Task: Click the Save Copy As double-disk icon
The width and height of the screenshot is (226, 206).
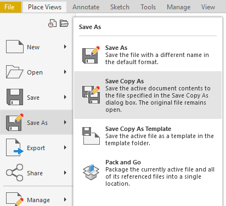Action: pyautogui.click(x=91, y=95)
